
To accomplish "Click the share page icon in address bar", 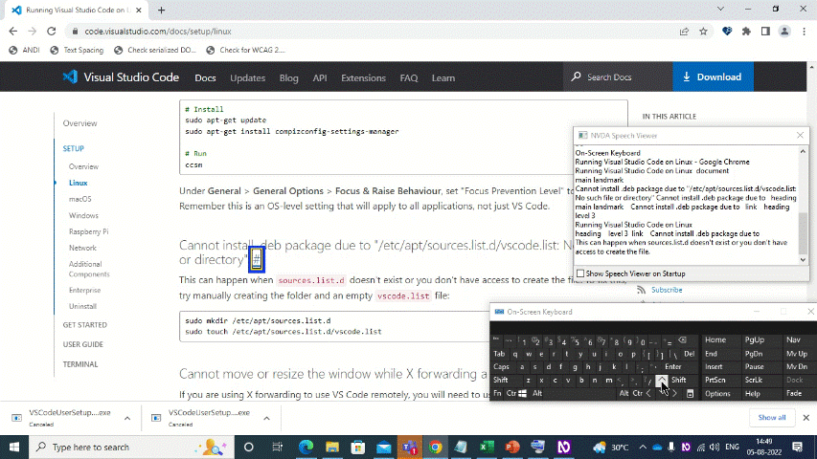I will [x=684, y=32].
